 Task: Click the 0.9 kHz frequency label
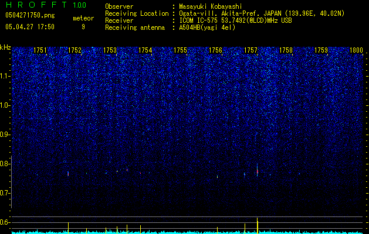[x=5, y=135]
